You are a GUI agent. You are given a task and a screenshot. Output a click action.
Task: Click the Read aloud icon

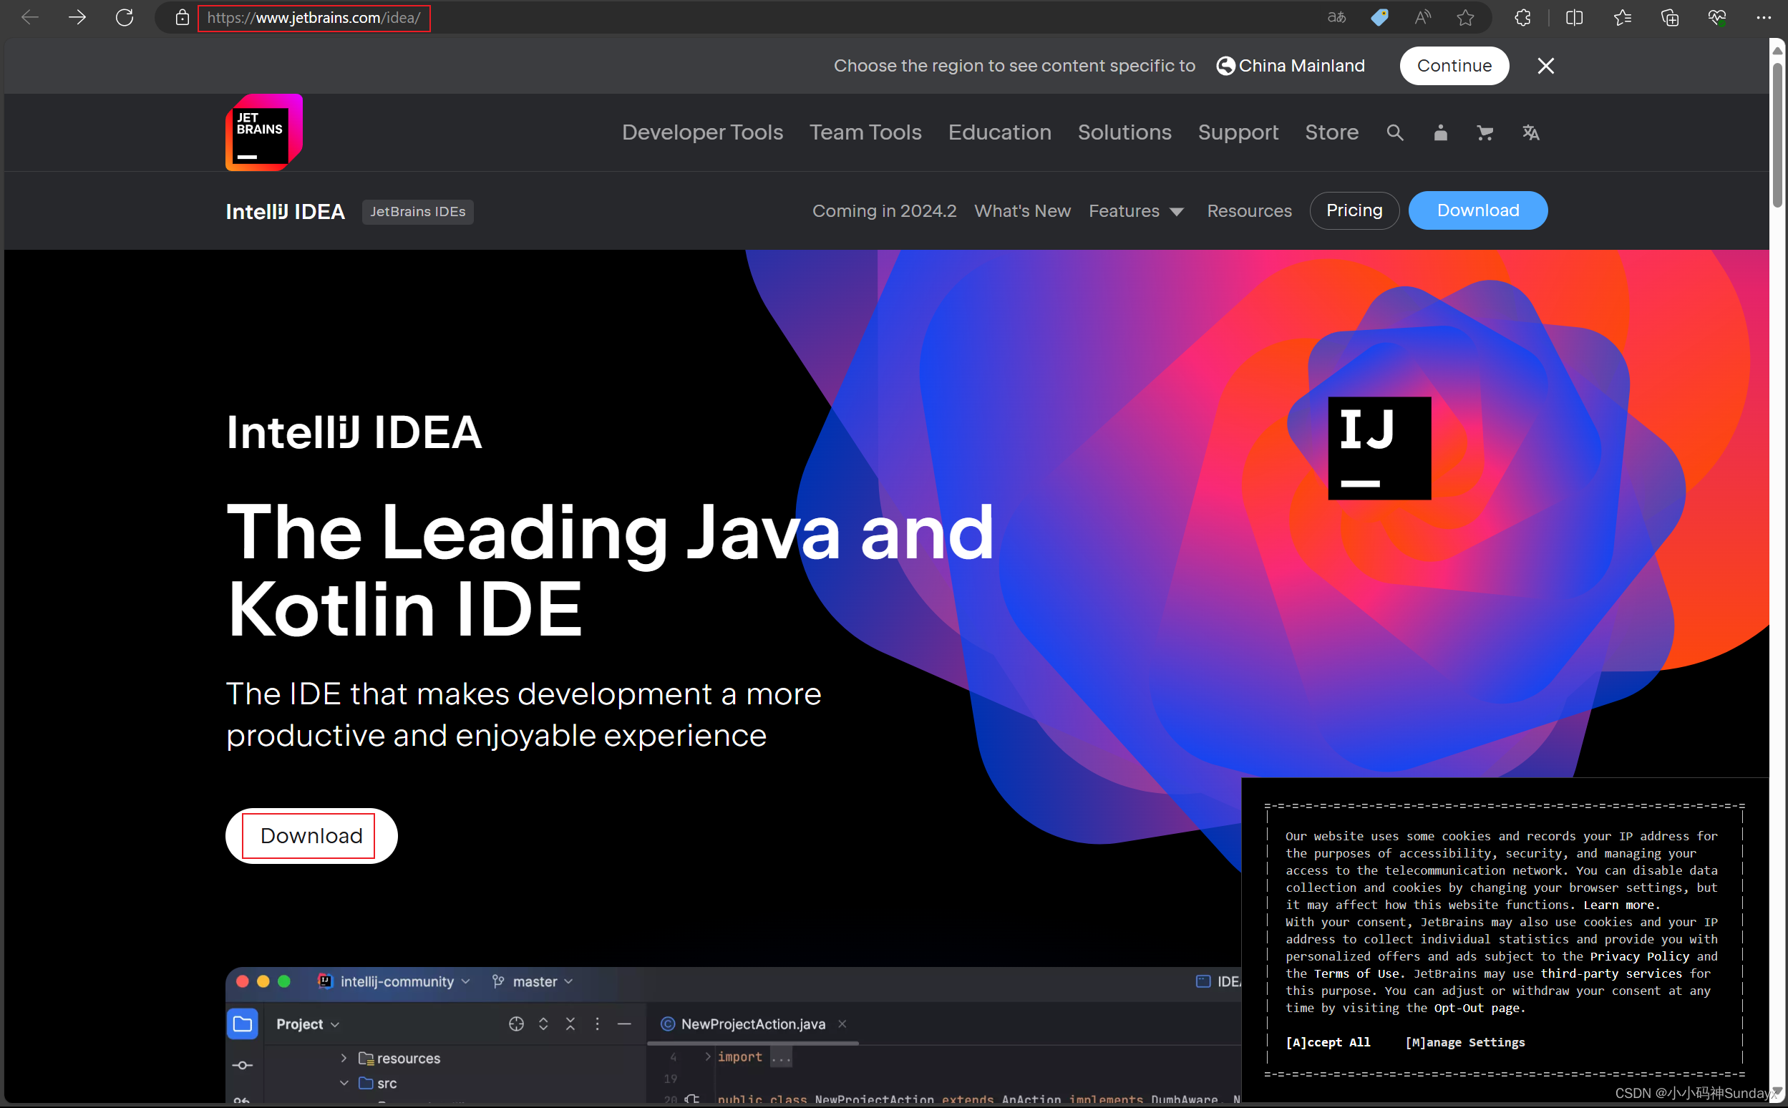[1422, 18]
